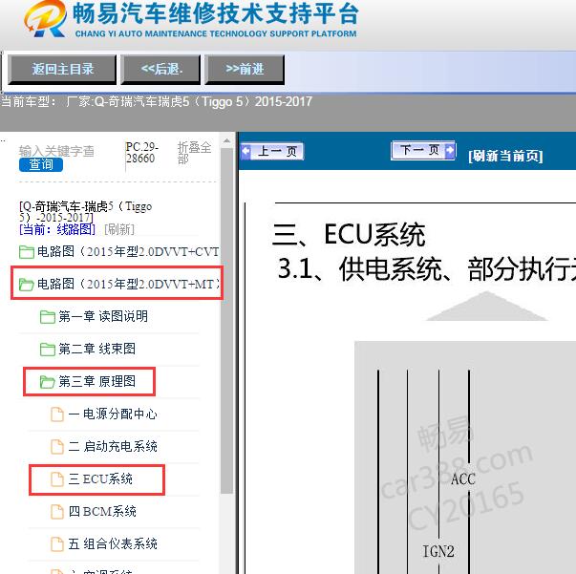Click the sidebar vertical scrollbar thumb
The height and width of the screenshot is (574, 576).
click(x=226, y=321)
